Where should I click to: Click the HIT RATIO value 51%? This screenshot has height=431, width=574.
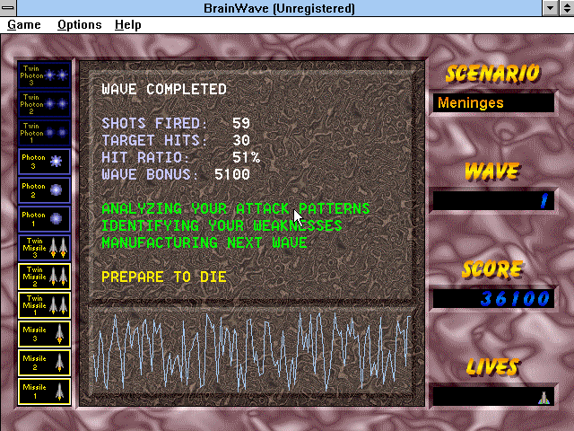(246, 158)
